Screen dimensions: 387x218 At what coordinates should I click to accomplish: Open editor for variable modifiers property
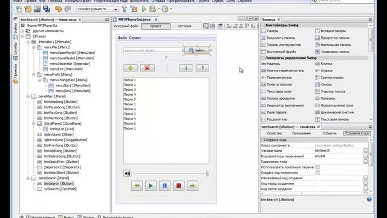(x=365, y=156)
